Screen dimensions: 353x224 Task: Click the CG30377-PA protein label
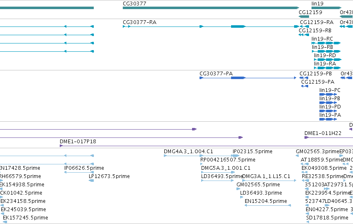tap(216, 74)
